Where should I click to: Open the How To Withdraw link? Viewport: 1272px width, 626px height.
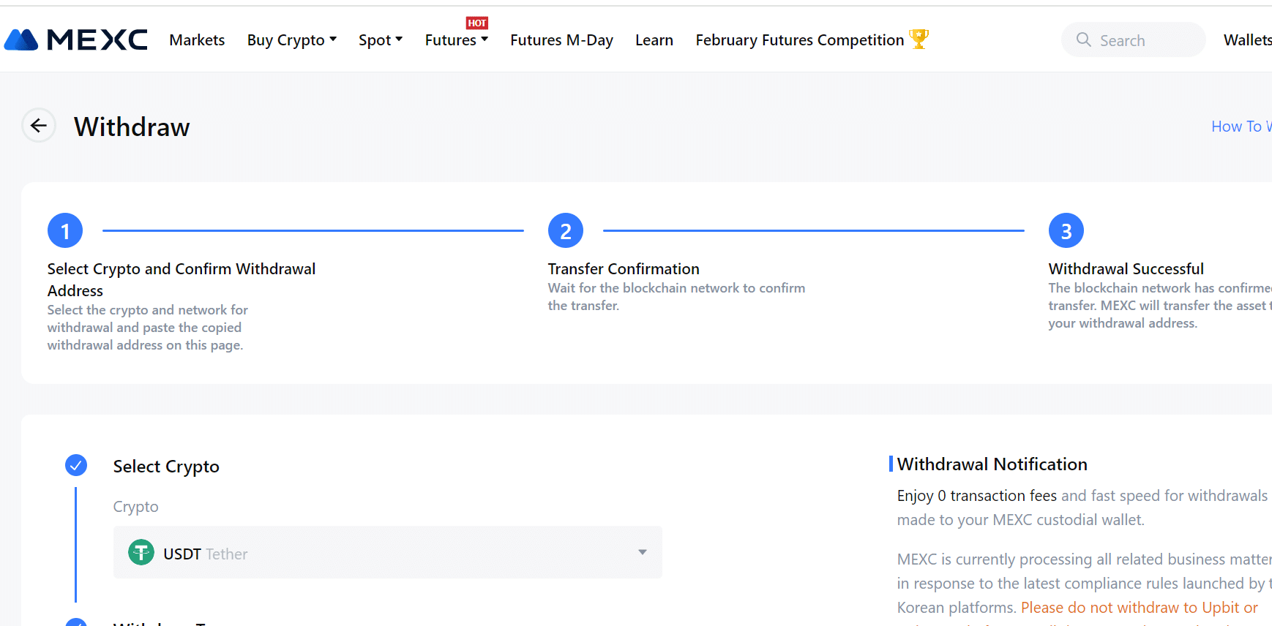tap(1241, 127)
